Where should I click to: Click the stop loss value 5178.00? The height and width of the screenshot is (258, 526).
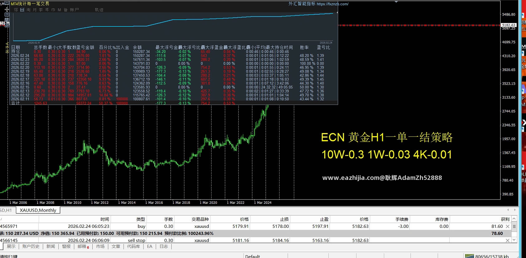(280, 226)
